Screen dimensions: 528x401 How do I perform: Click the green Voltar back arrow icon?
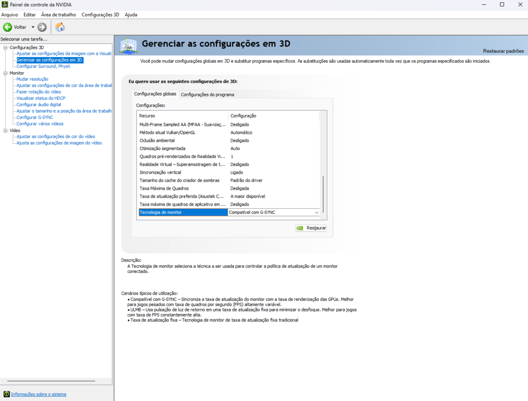coord(7,27)
